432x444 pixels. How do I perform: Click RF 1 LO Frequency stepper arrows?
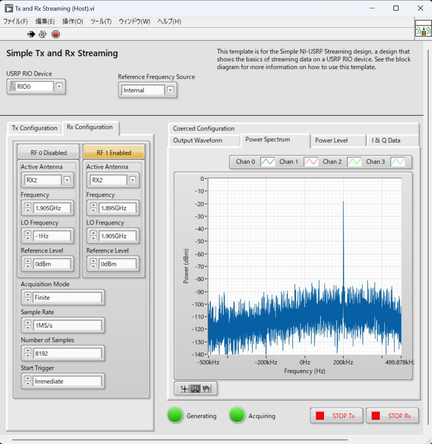93,236
